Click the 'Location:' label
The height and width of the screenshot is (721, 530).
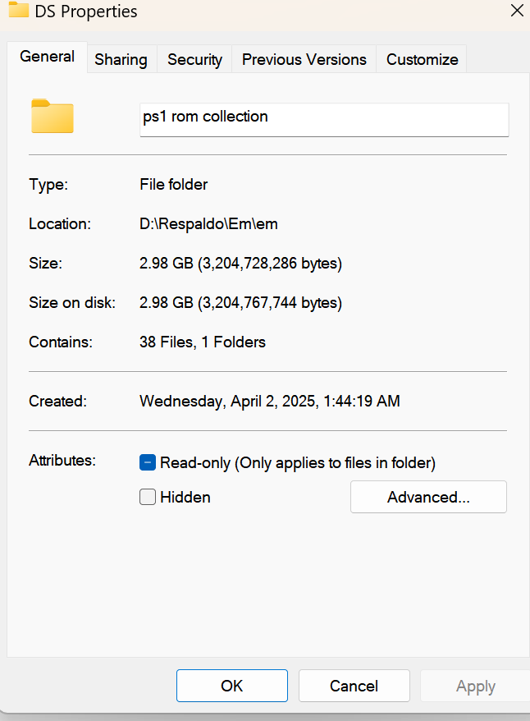tap(60, 224)
